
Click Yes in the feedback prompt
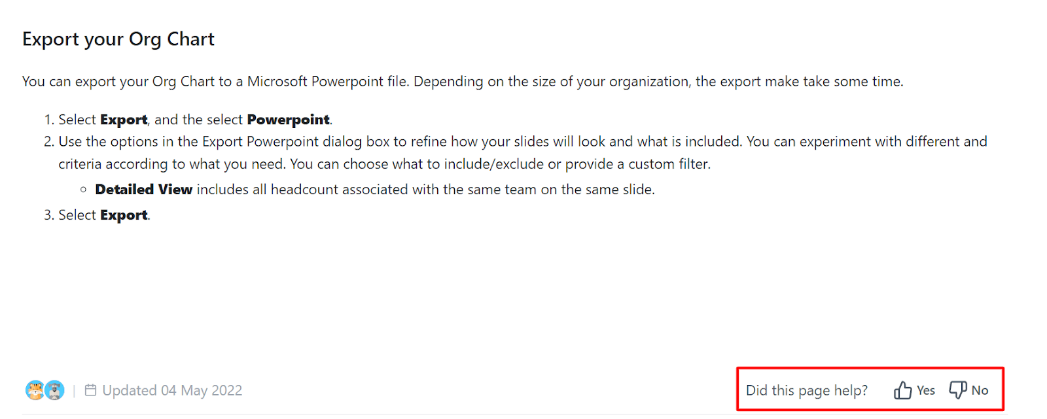pos(926,390)
